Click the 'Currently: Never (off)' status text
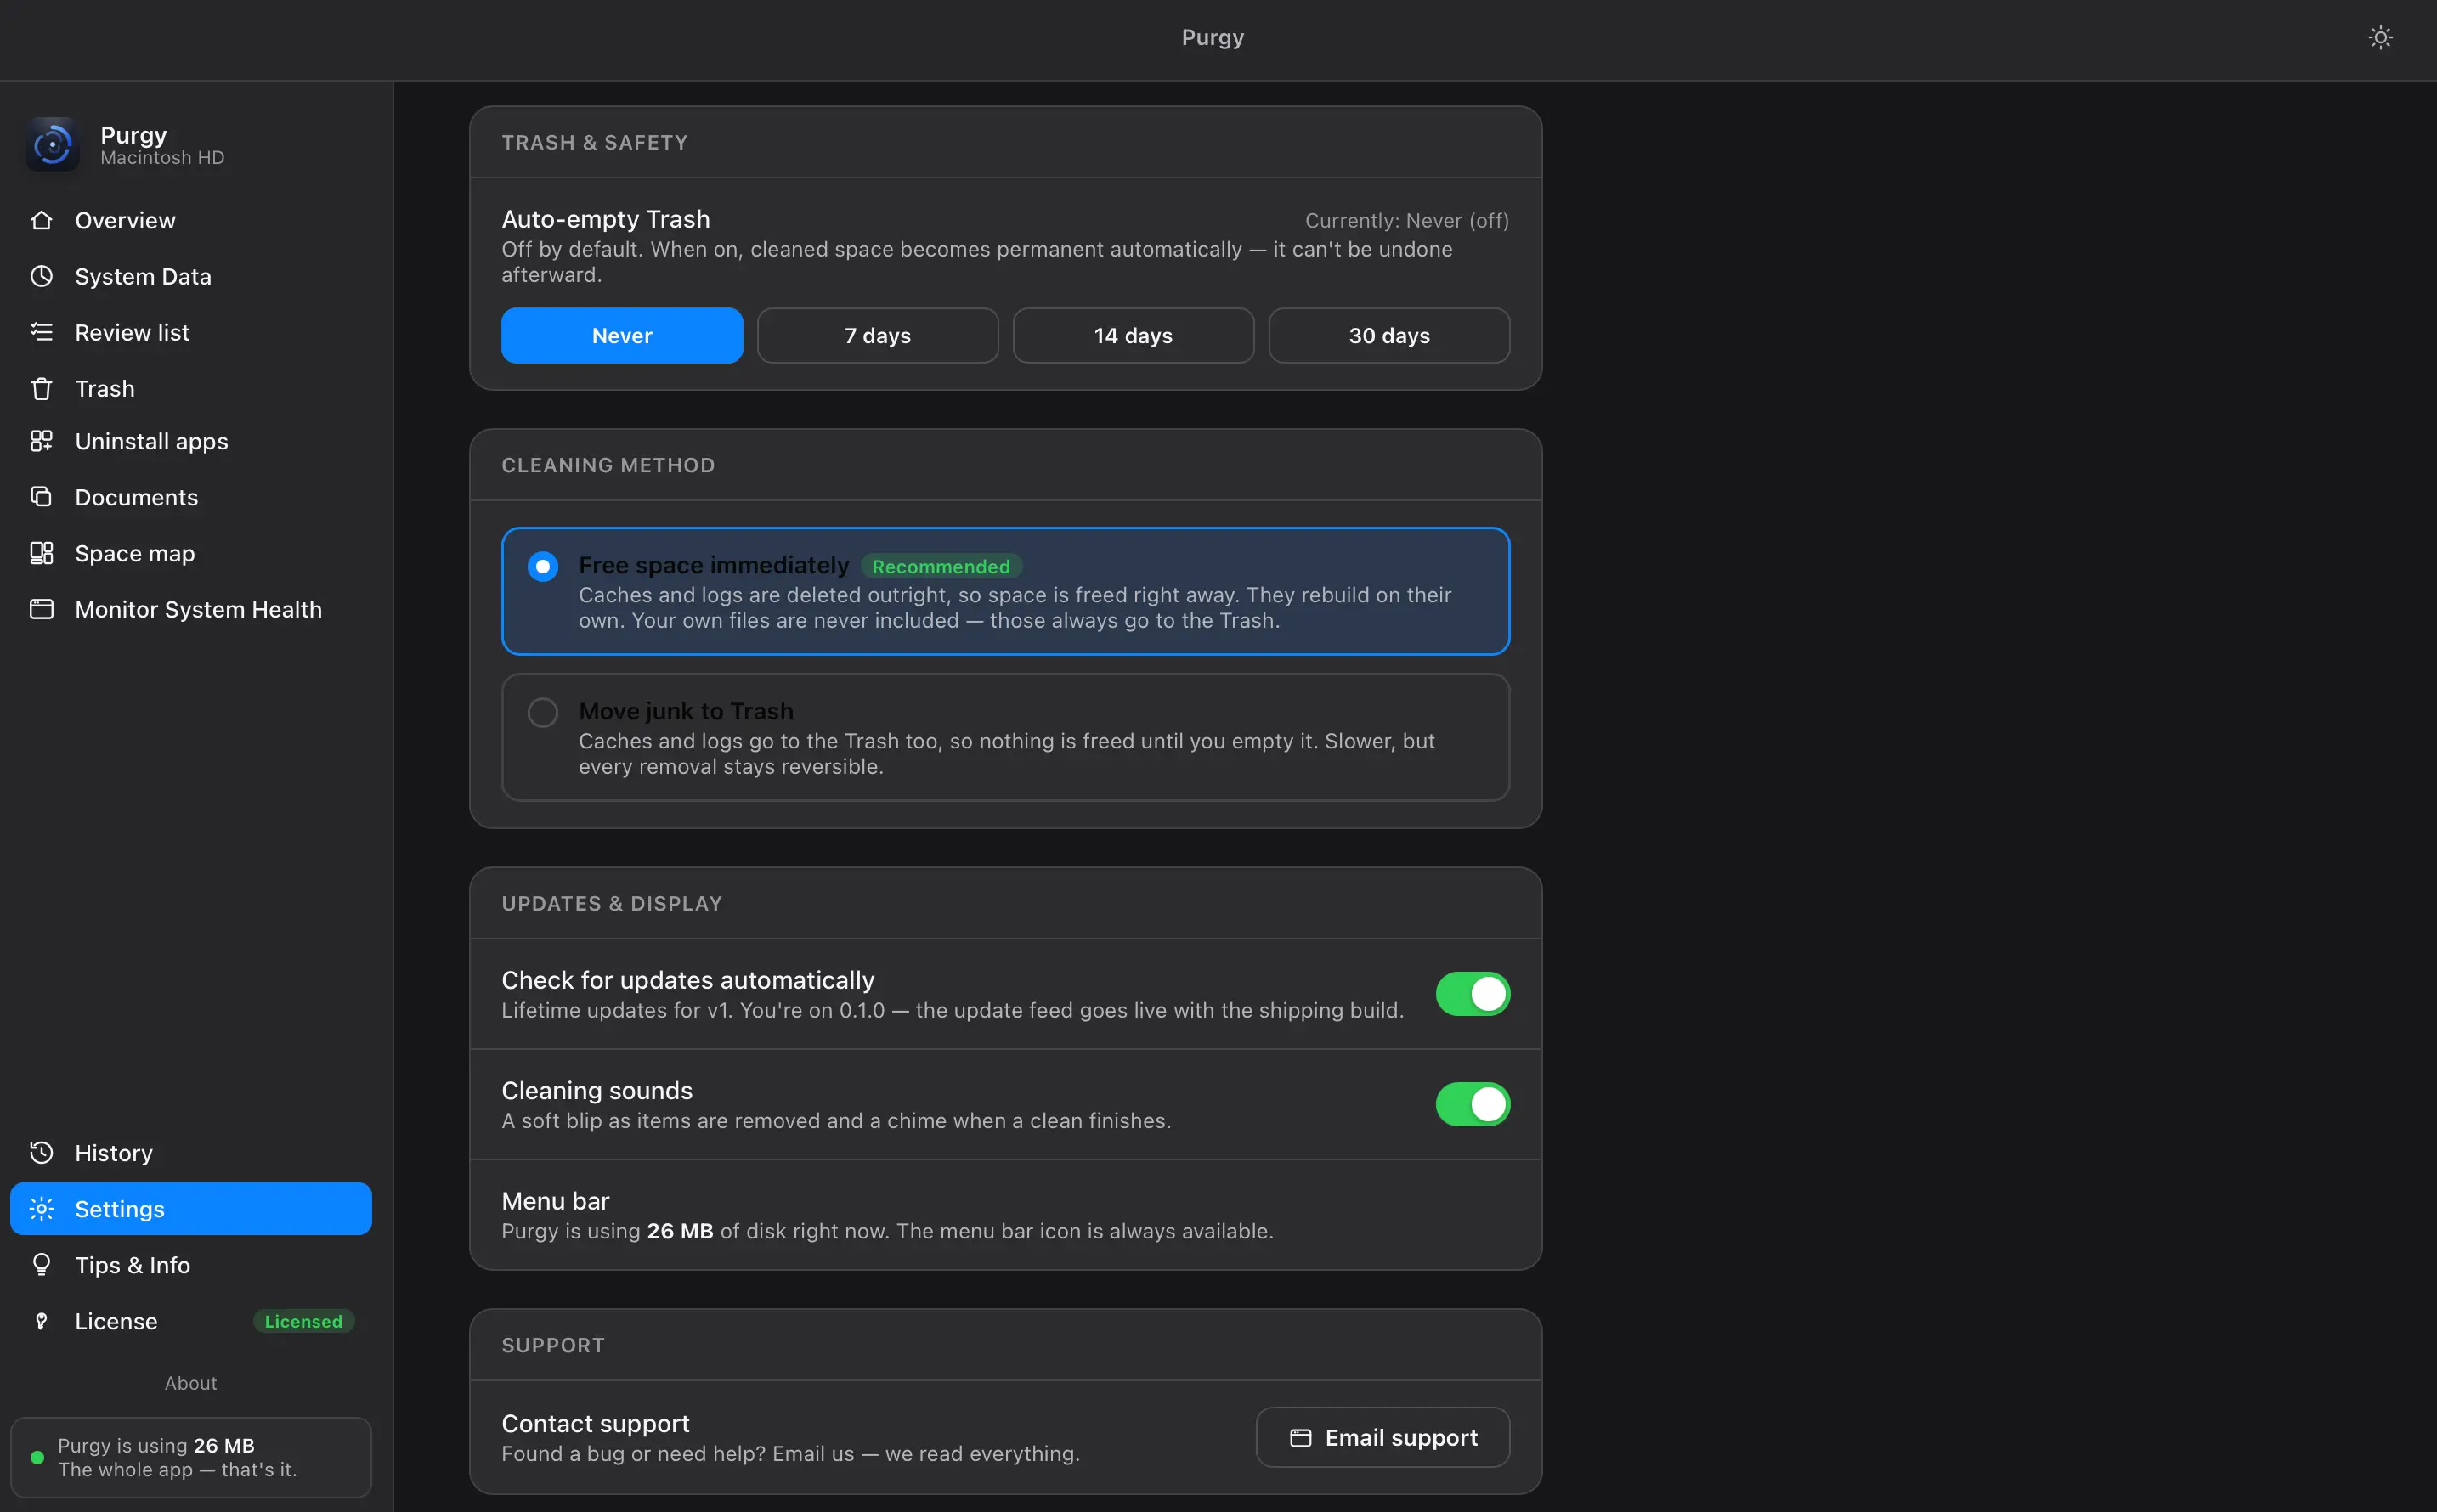 pyautogui.click(x=1406, y=221)
